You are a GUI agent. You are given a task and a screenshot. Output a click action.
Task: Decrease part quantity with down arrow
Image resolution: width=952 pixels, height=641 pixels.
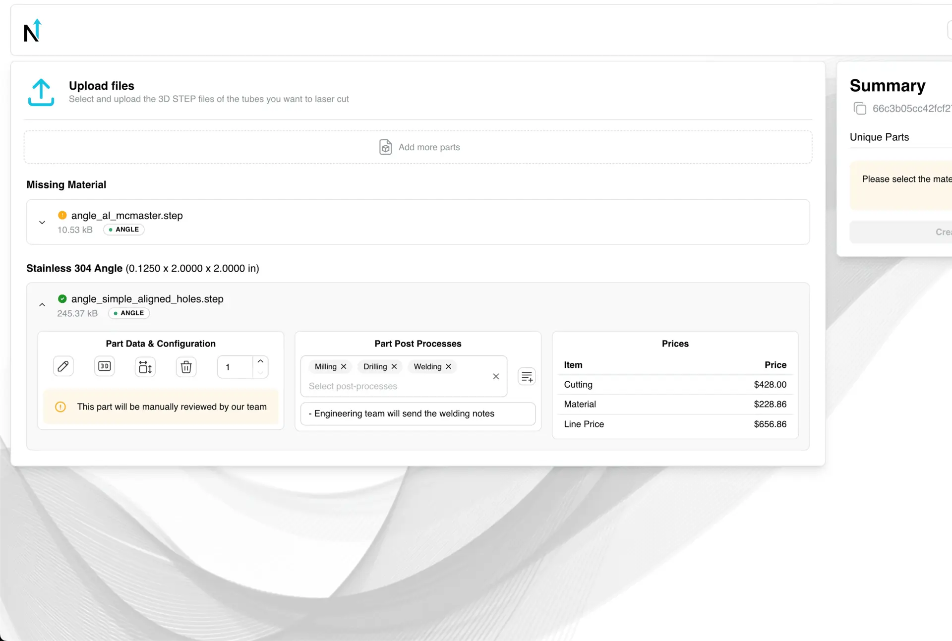coord(260,373)
